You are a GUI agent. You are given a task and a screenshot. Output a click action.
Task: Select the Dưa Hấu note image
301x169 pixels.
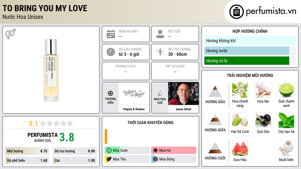point(240,148)
